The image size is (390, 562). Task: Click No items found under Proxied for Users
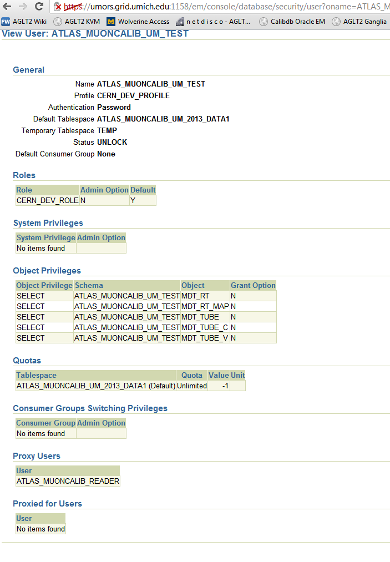40,529
